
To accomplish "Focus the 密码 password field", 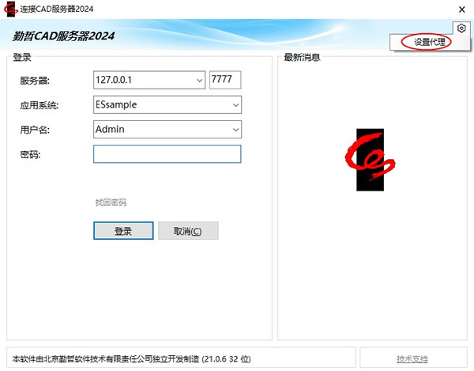I will [x=167, y=154].
